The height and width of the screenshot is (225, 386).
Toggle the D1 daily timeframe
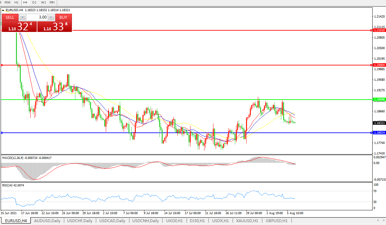35,2
